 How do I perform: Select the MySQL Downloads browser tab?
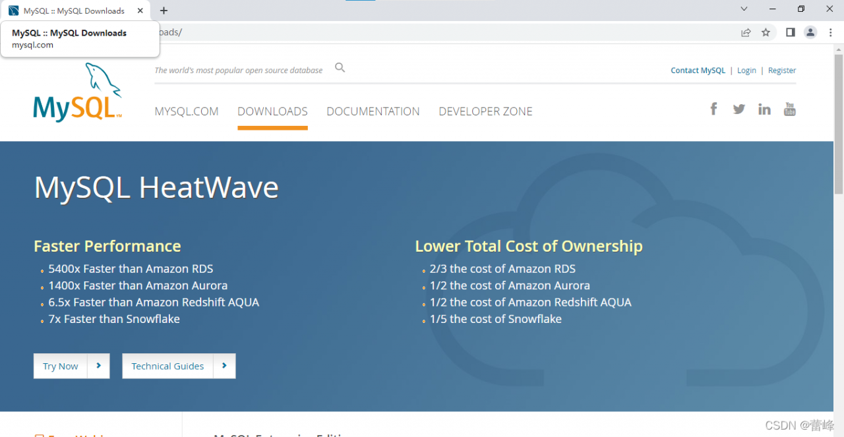coord(75,11)
